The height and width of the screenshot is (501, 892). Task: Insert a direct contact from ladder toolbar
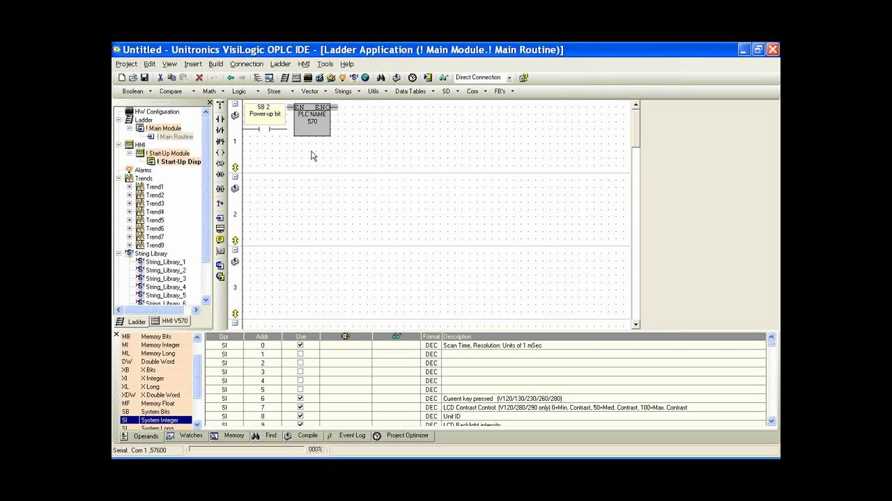[x=220, y=119]
